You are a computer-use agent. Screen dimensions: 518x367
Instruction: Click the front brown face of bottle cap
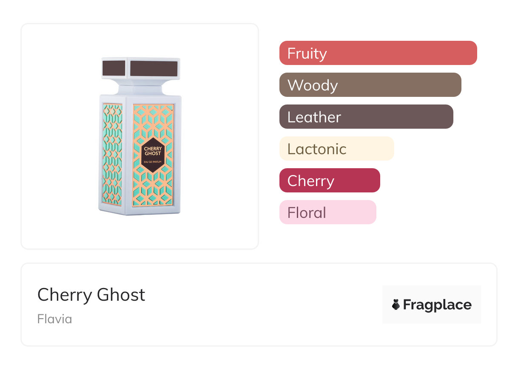(154, 68)
